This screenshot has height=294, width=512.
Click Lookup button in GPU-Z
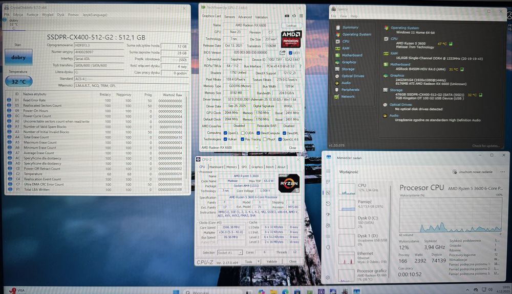tap(291, 26)
